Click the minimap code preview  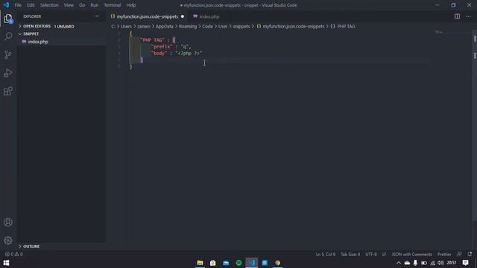tap(438, 32)
